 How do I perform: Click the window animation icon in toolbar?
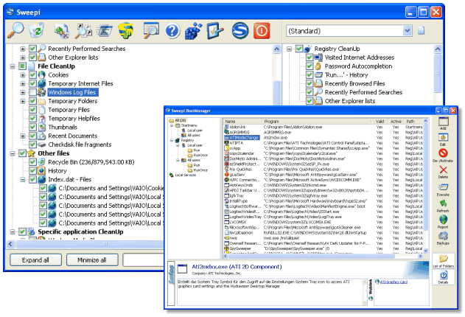[x=105, y=31]
